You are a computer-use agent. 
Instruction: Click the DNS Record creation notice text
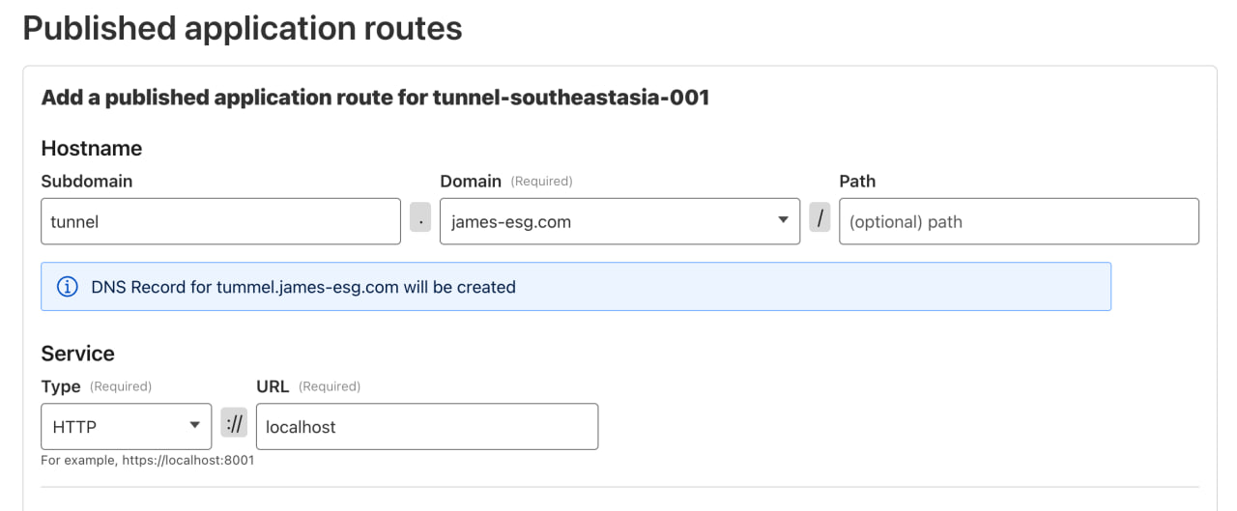pos(303,287)
